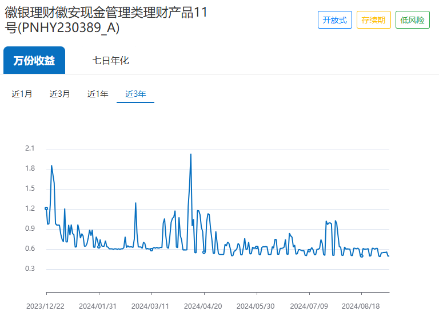Click the 2023/12/22 x-axis label
439x319 pixels.
coord(45,306)
